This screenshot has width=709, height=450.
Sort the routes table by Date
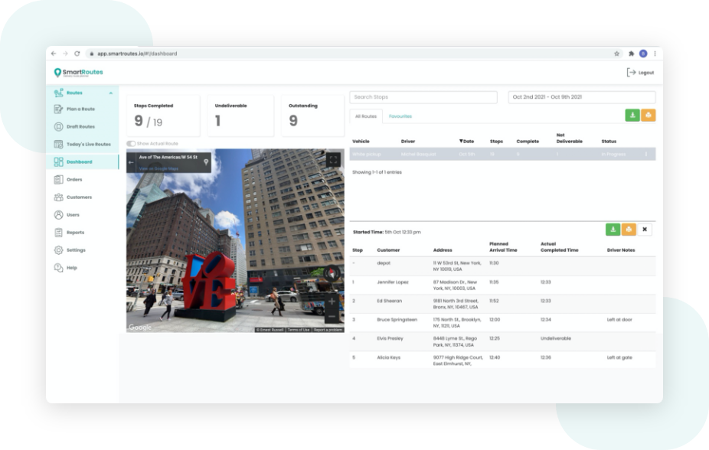coord(466,142)
